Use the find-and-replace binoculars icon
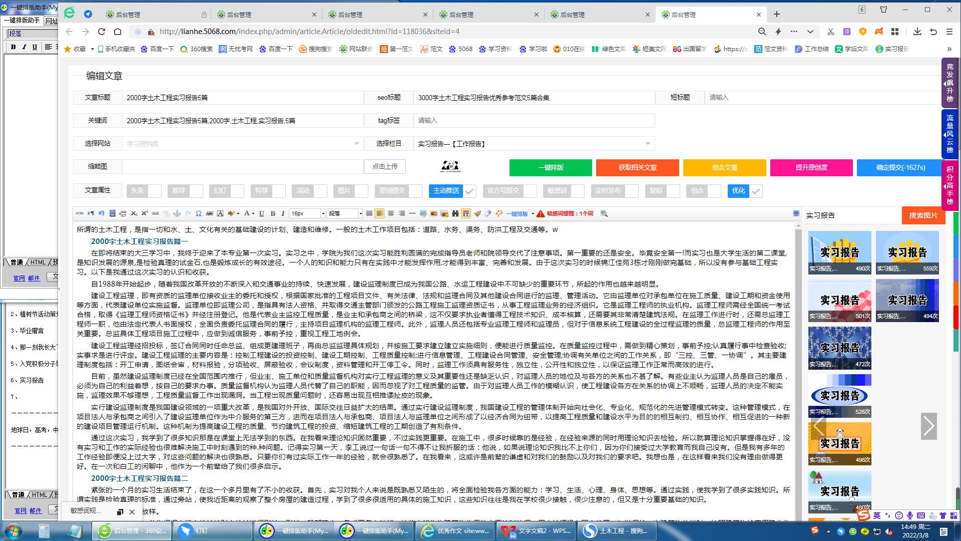The width and height of the screenshot is (961, 541). coord(455,213)
